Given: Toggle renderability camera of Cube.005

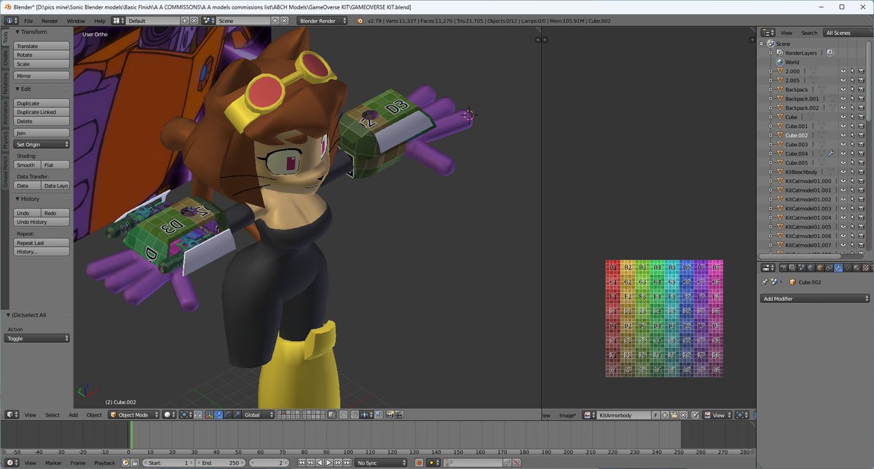Looking at the screenshot, I should [862, 163].
